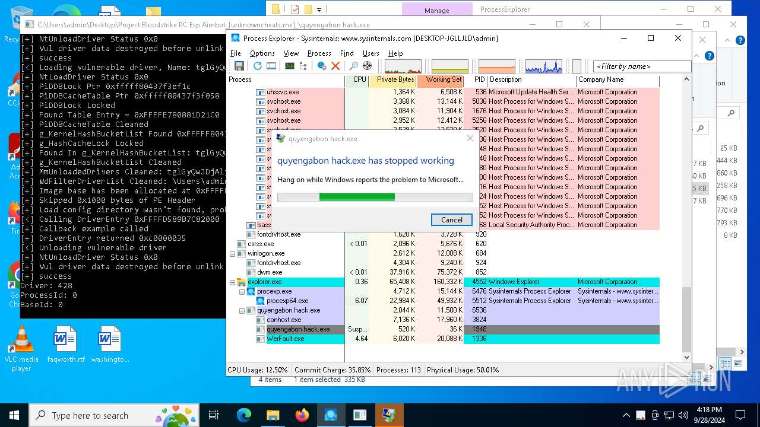Sort by the Working Set column
Image resolution: width=760 pixels, height=427 pixels.
click(x=441, y=79)
